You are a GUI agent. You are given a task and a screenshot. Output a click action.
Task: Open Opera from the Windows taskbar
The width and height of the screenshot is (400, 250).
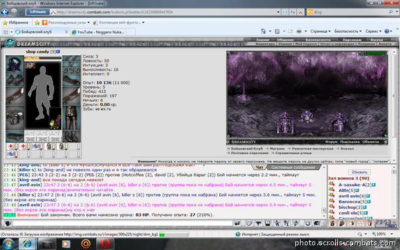(105, 244)
